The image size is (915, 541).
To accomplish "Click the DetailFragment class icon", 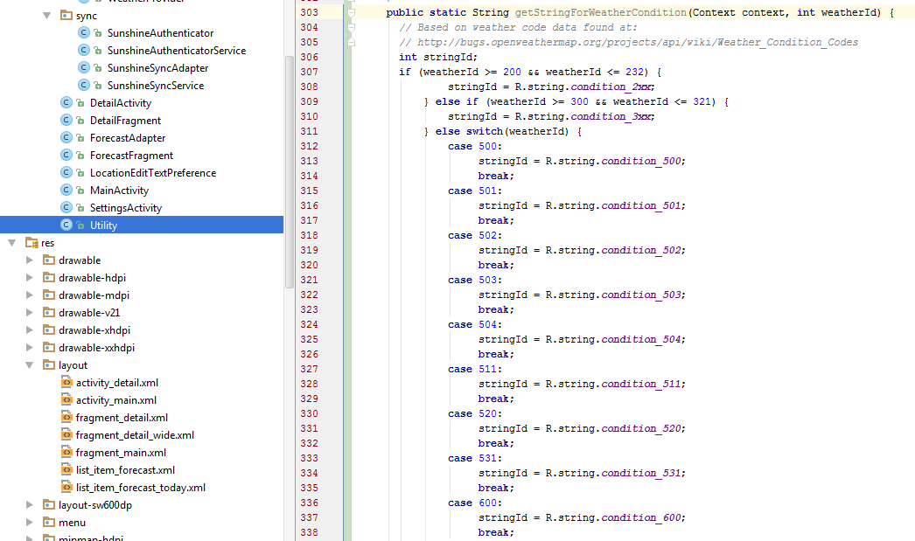I will click(x=66, y=120).
